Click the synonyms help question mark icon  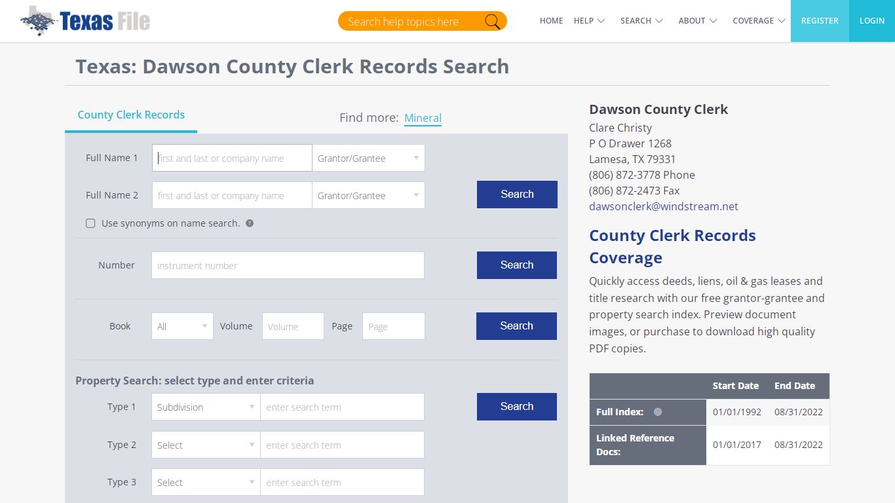pos(250,223)
